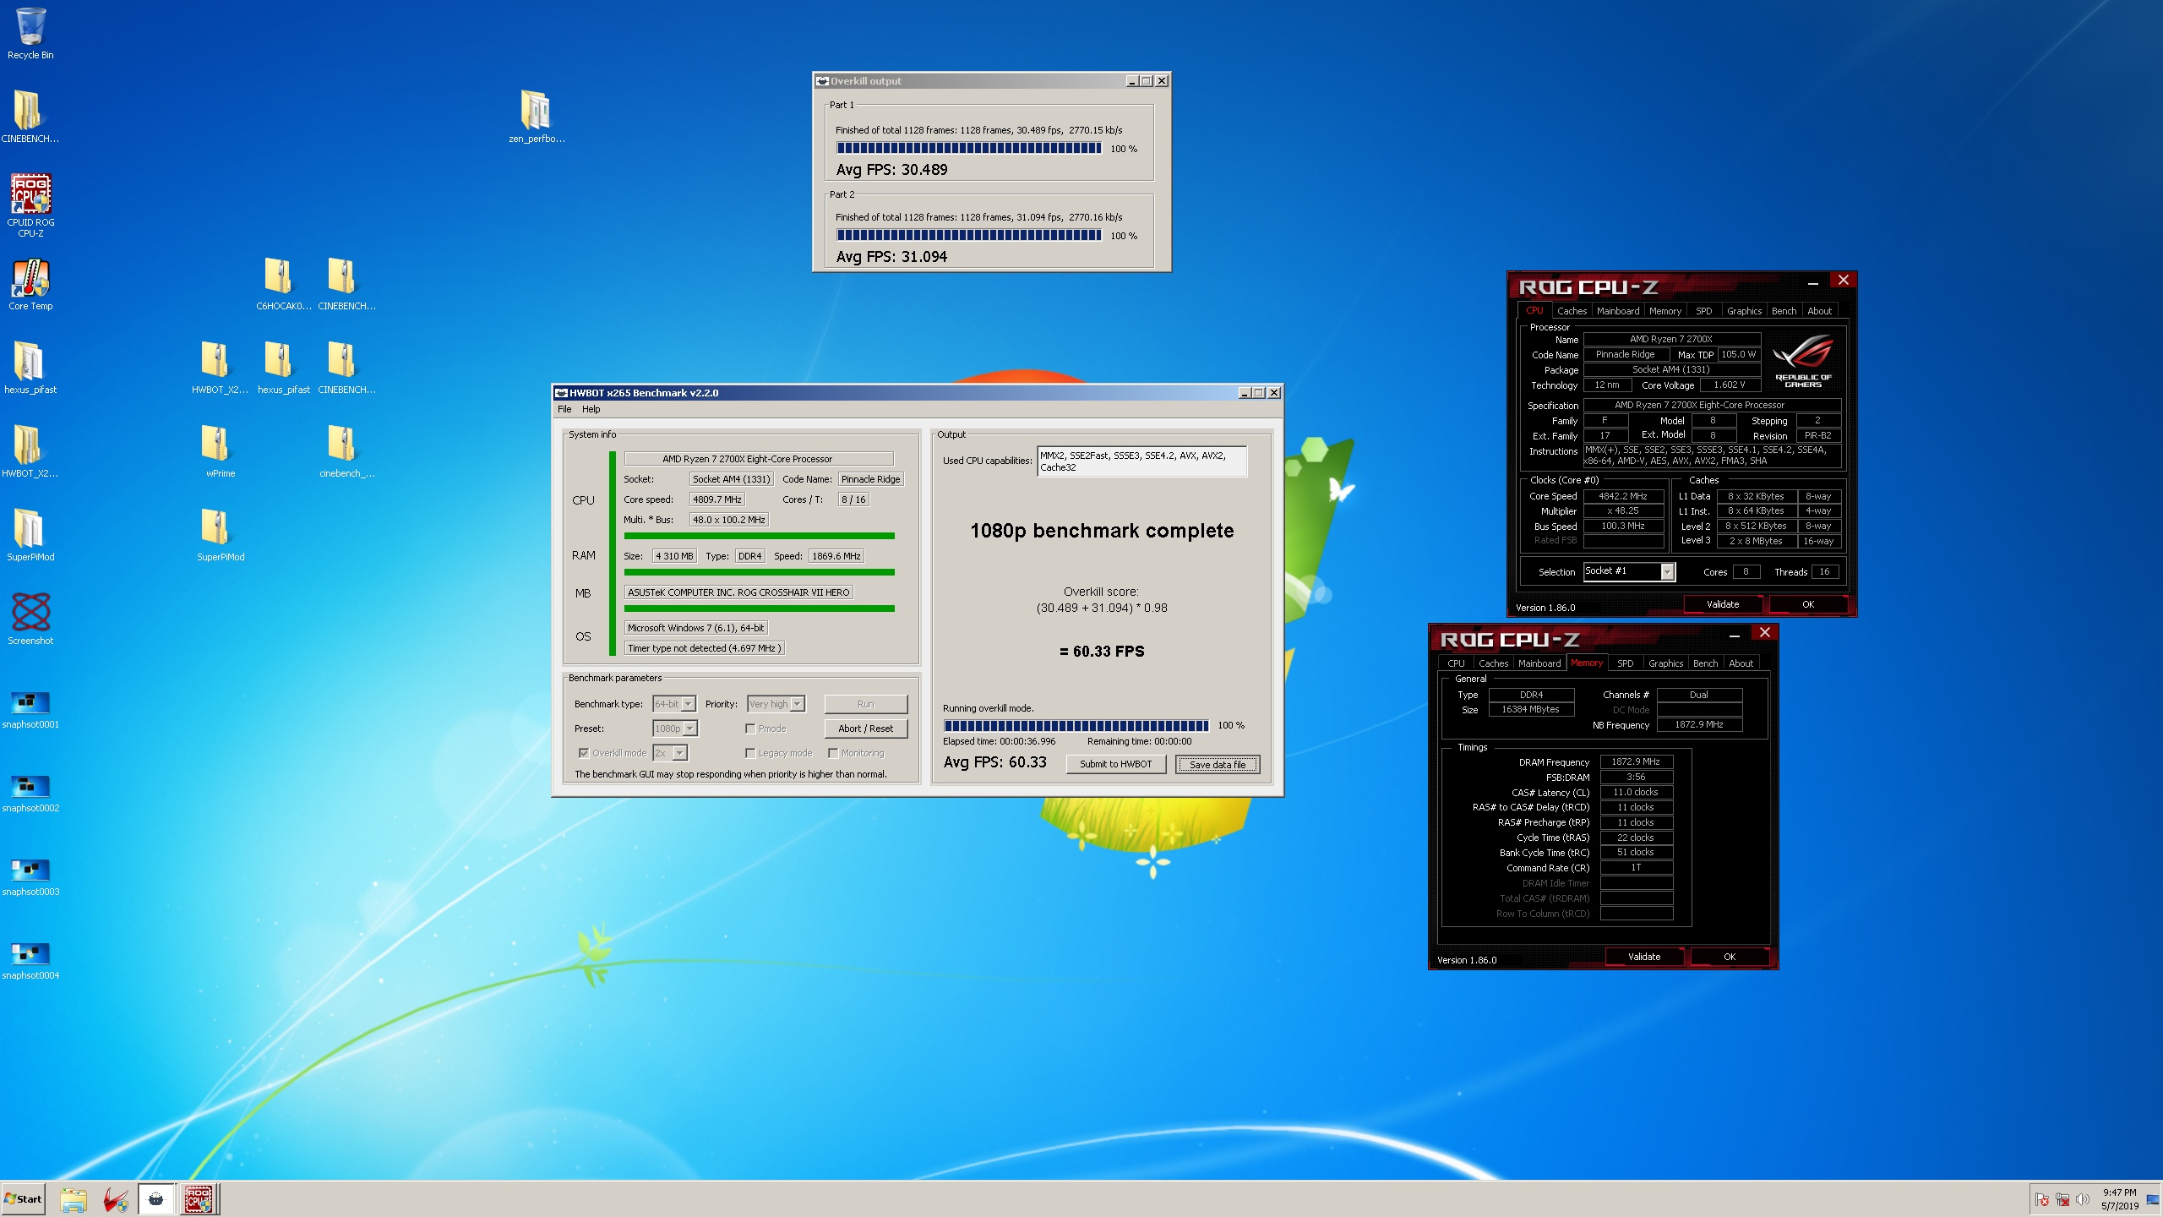Switch to CPU tab in lower CPU-Z window
This screenshot has width=2163, height=1217.
pos(1456,663)
